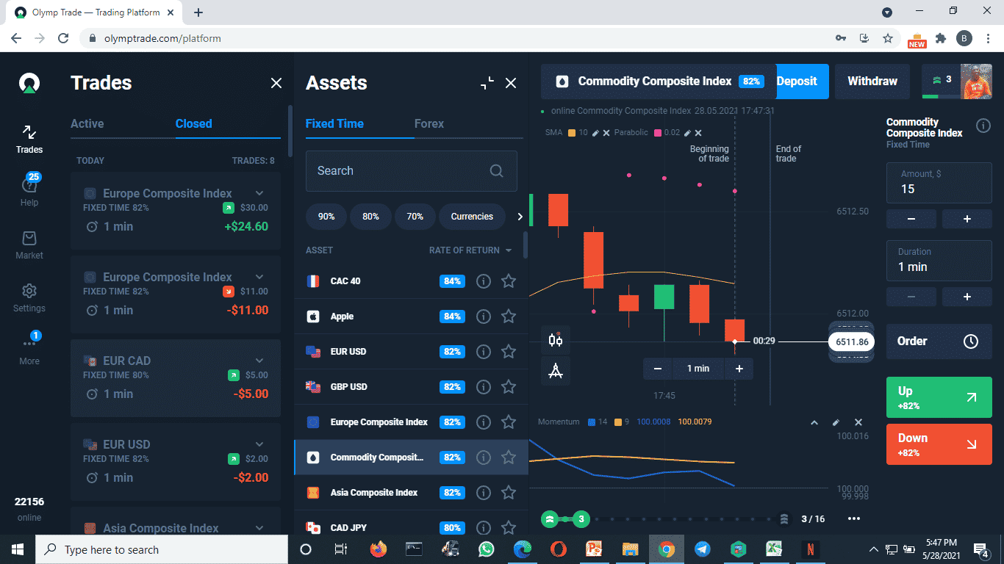Show more asset filter chips arrow
This screenshot has height=564, width=1004.
(x=520, y=217)
